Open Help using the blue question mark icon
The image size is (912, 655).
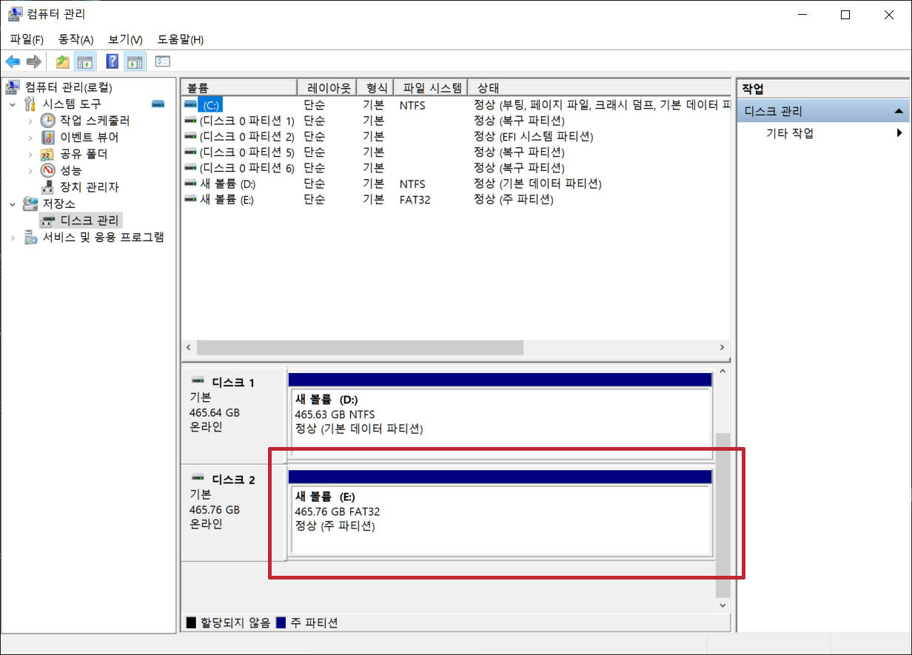click(x=111, y=61)
